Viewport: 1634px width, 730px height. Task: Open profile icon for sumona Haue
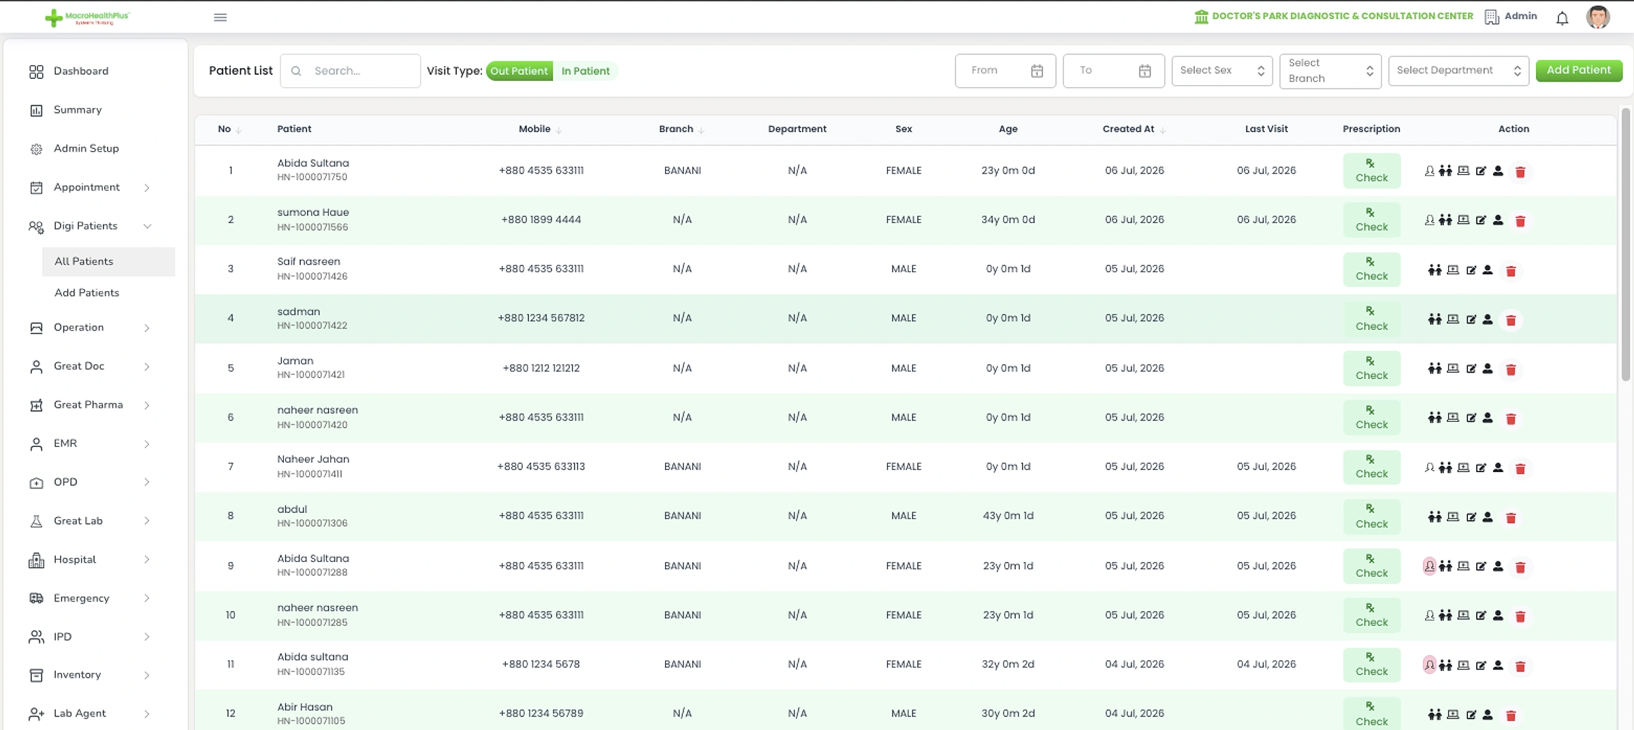pos(1498,220)
